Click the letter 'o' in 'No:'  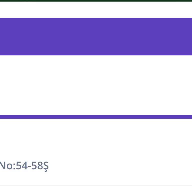click(9, 167)
